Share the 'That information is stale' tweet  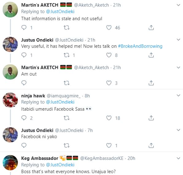151,28
